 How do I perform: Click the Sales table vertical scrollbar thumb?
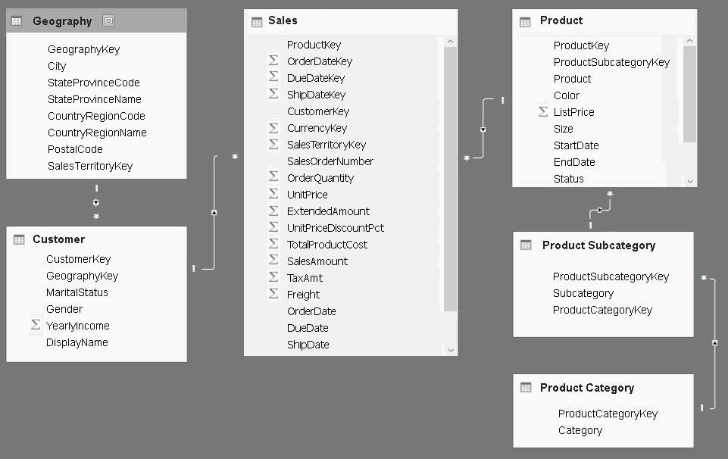pyautogui.click(x=450, y=178)
